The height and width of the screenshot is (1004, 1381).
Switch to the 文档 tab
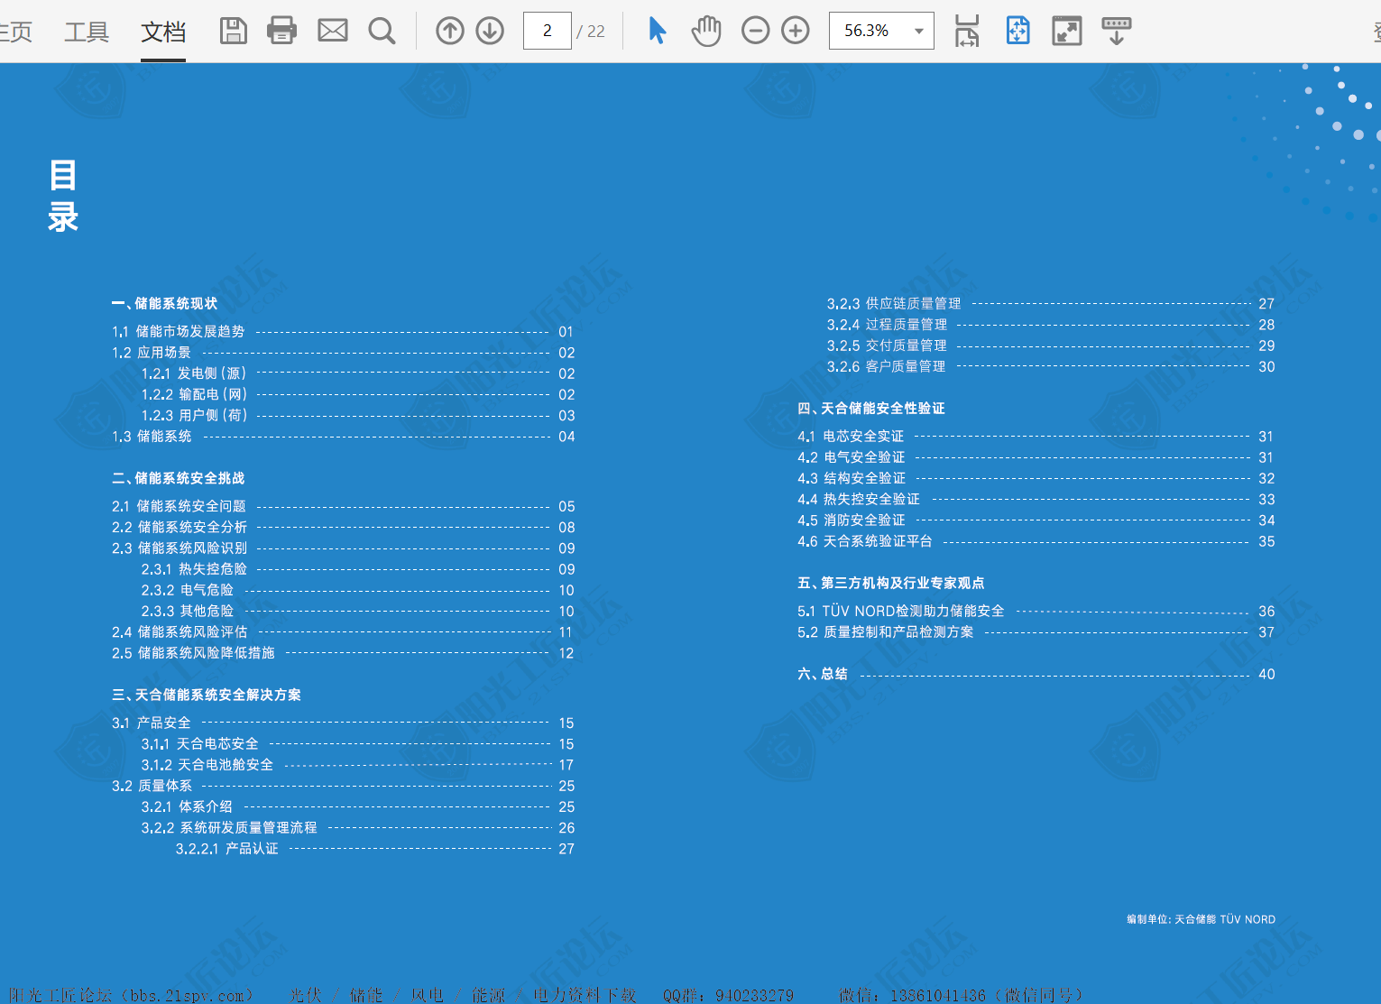click(163, 32)
